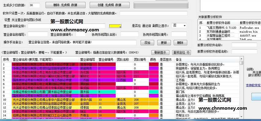The height and width of the screenshot is (121, 261).
Task: Click the progress bar next to 创建 button
Action: pos(161,5)
